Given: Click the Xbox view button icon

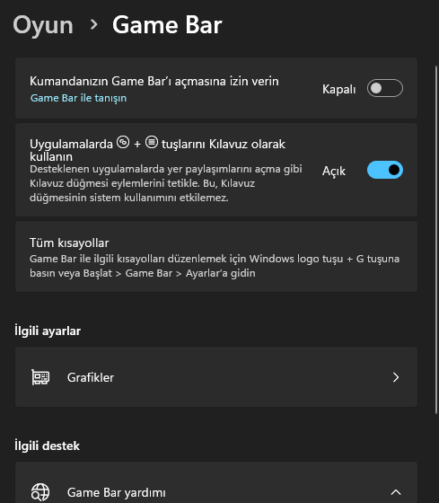Looking at the screenshot, I should (x=123, y=142).
